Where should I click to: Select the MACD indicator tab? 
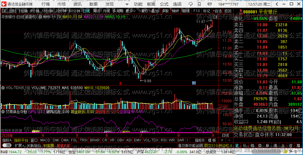(45, 140)
